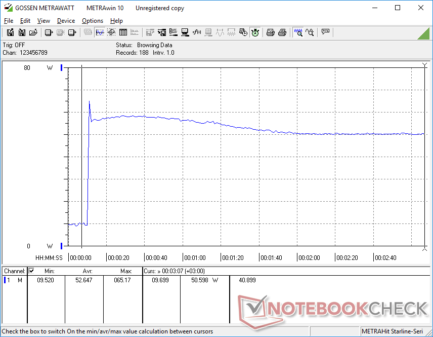Screen dimensions: 433x337
Task: Click the lower Y-axis blue scale marker
Action: pos(61,246)
